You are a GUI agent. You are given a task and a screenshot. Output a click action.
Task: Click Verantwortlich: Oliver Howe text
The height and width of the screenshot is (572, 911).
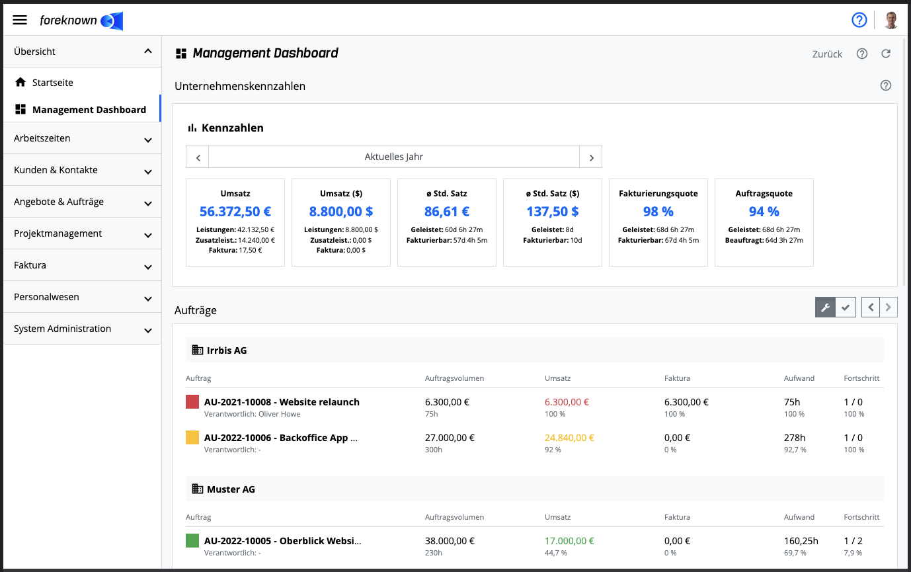[253, 414]
